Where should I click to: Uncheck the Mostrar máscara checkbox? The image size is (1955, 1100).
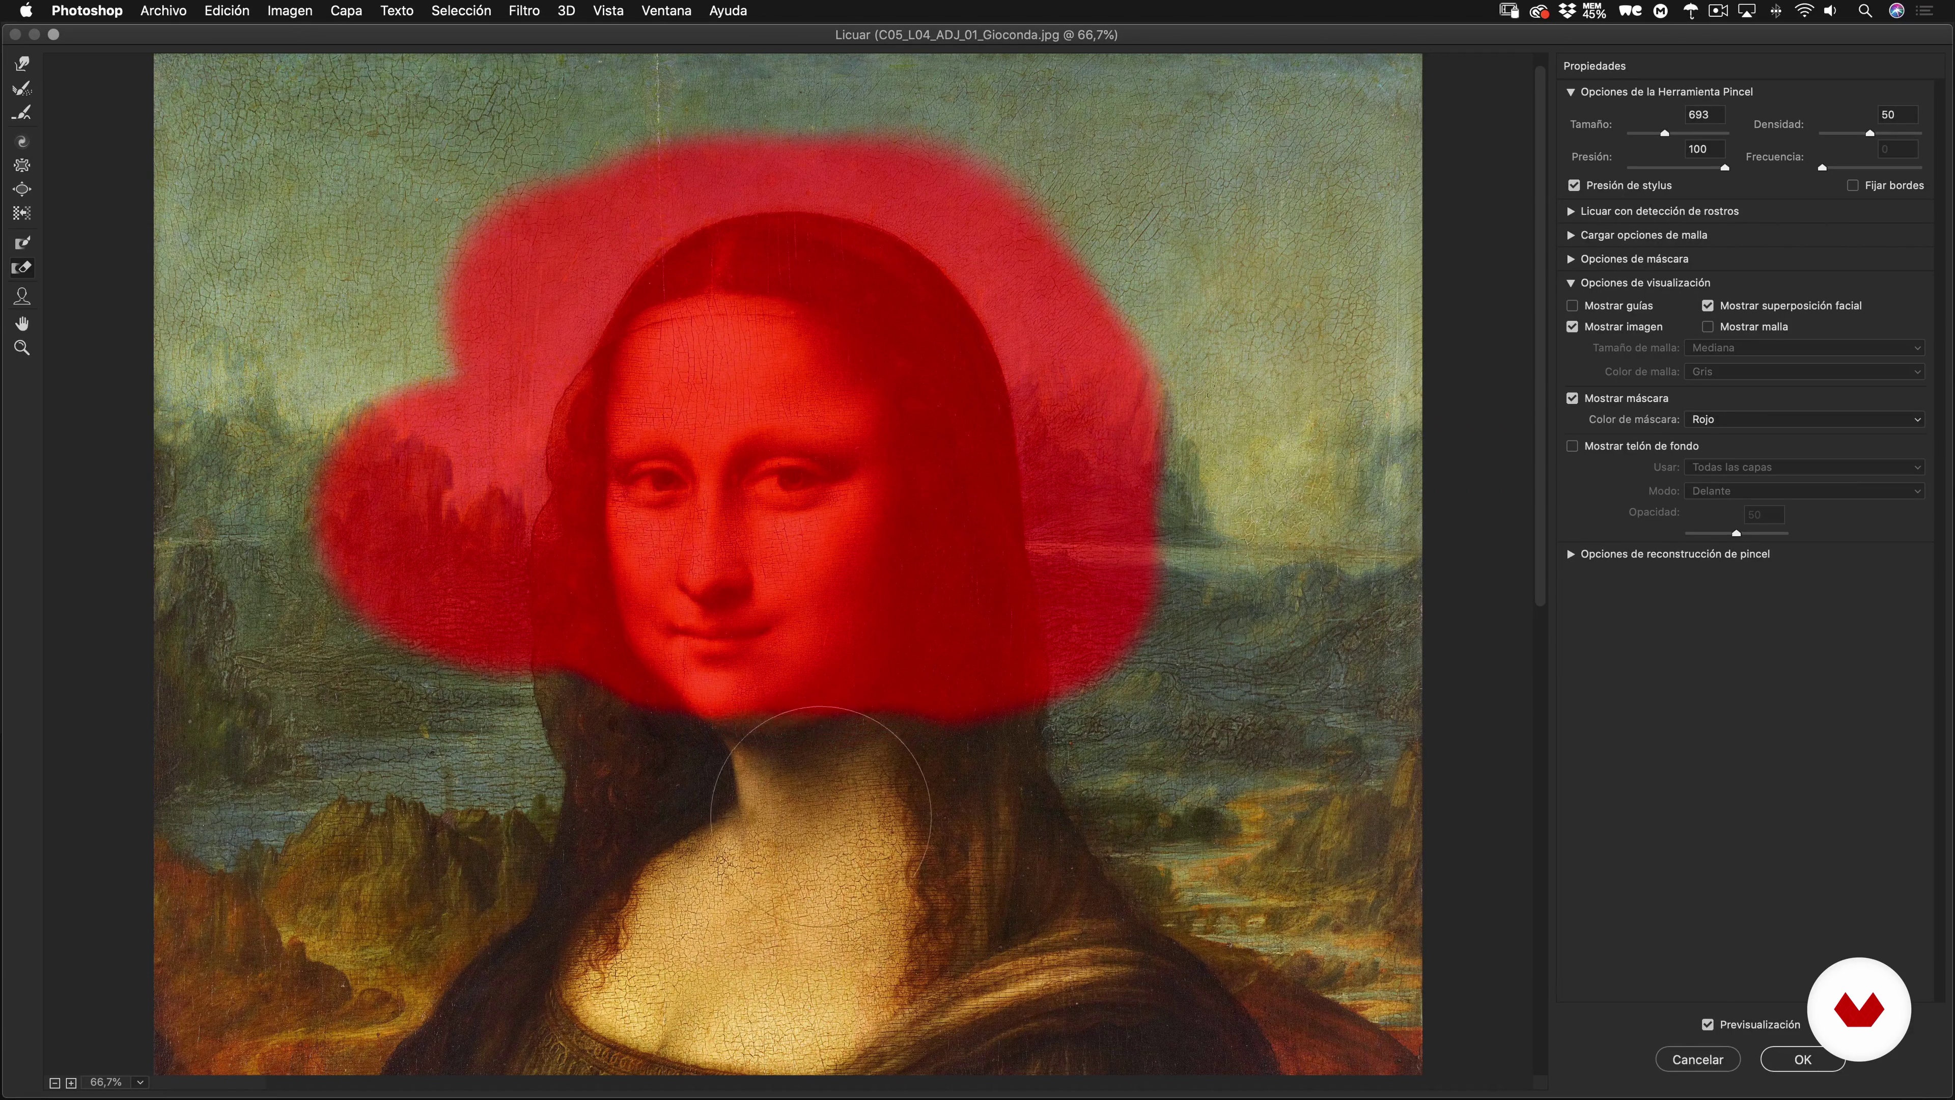pos(1573,399)
